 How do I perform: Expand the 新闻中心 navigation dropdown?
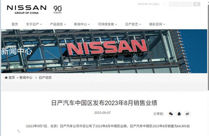point(82,24)
